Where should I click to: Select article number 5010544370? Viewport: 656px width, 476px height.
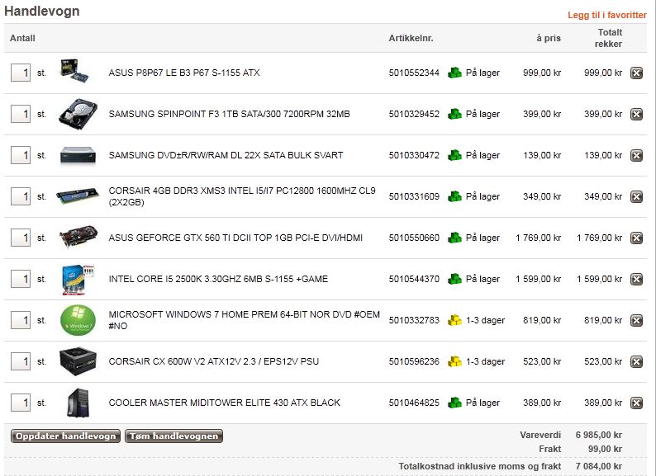[414, 279]
